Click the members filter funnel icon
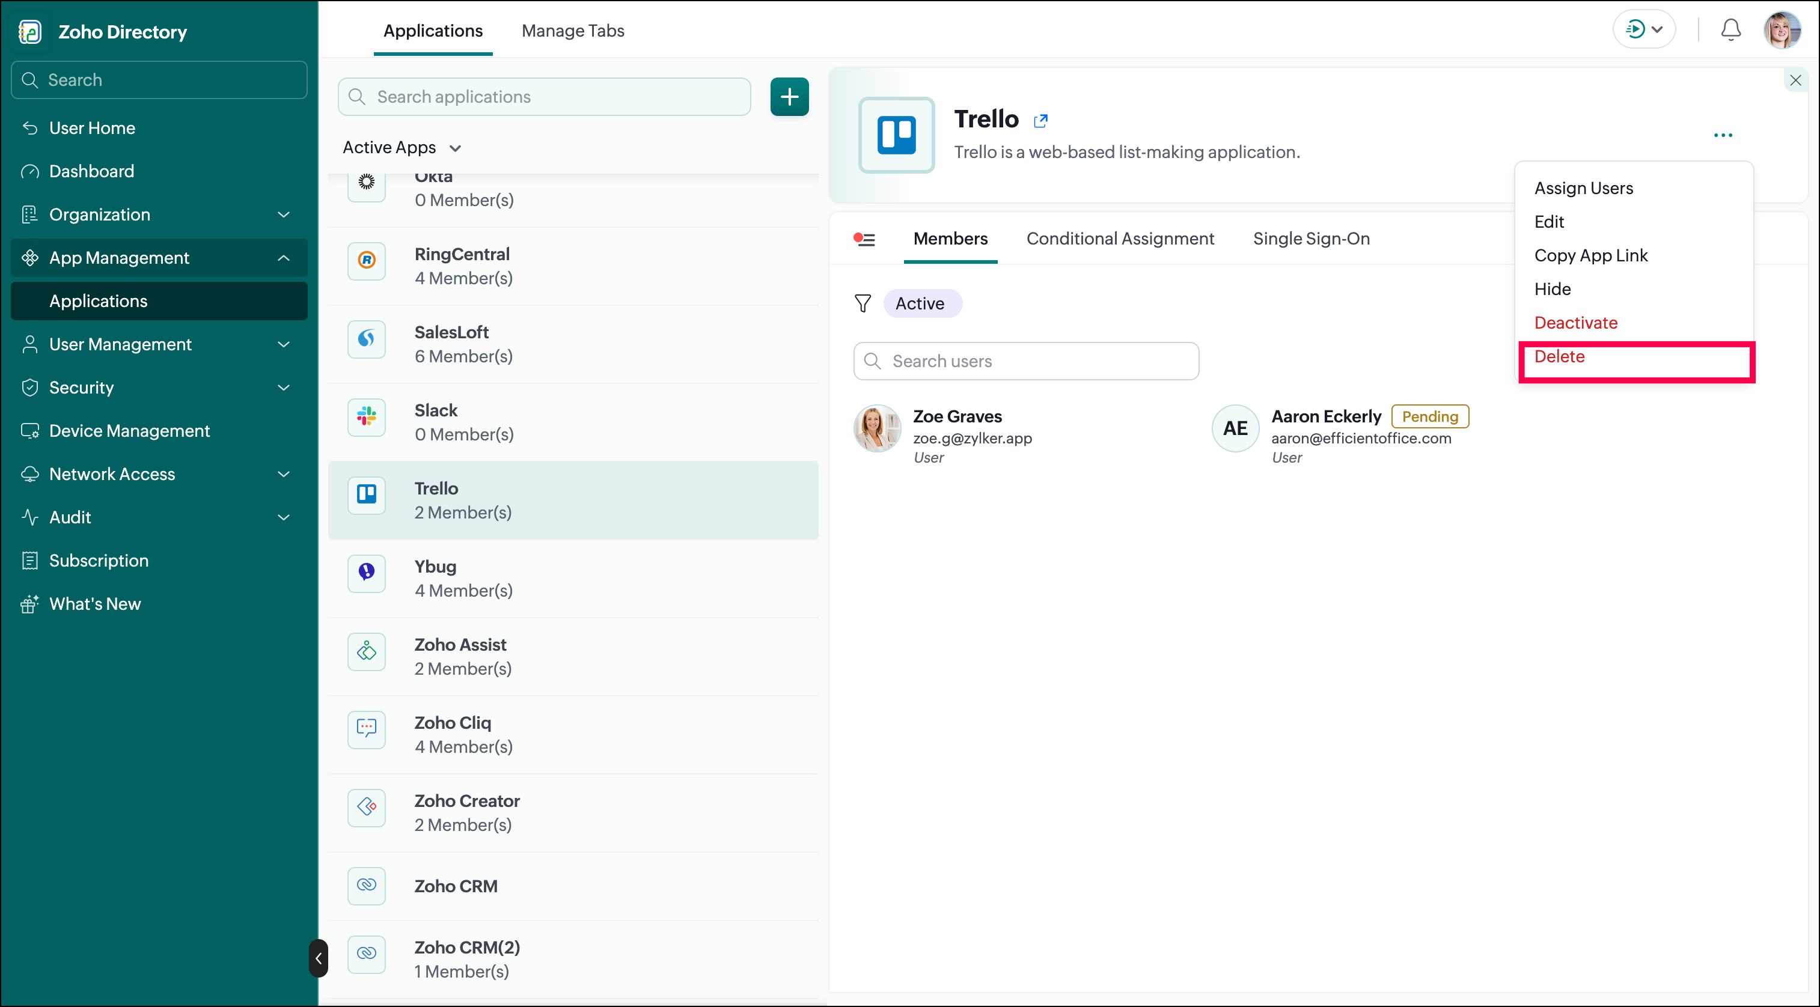Screen dimensions: 1820x1007 [863, 303]
